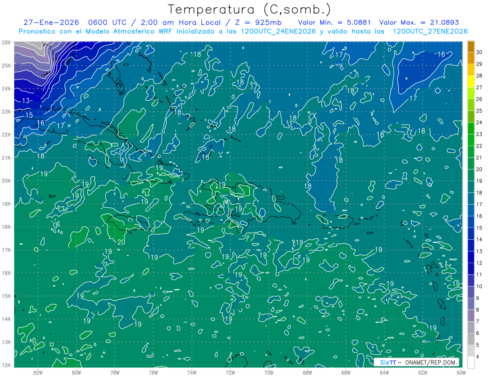Click the longitude axis label "82W"
The width and height of the screenshot is (490, 378).
tap(38, 372)
